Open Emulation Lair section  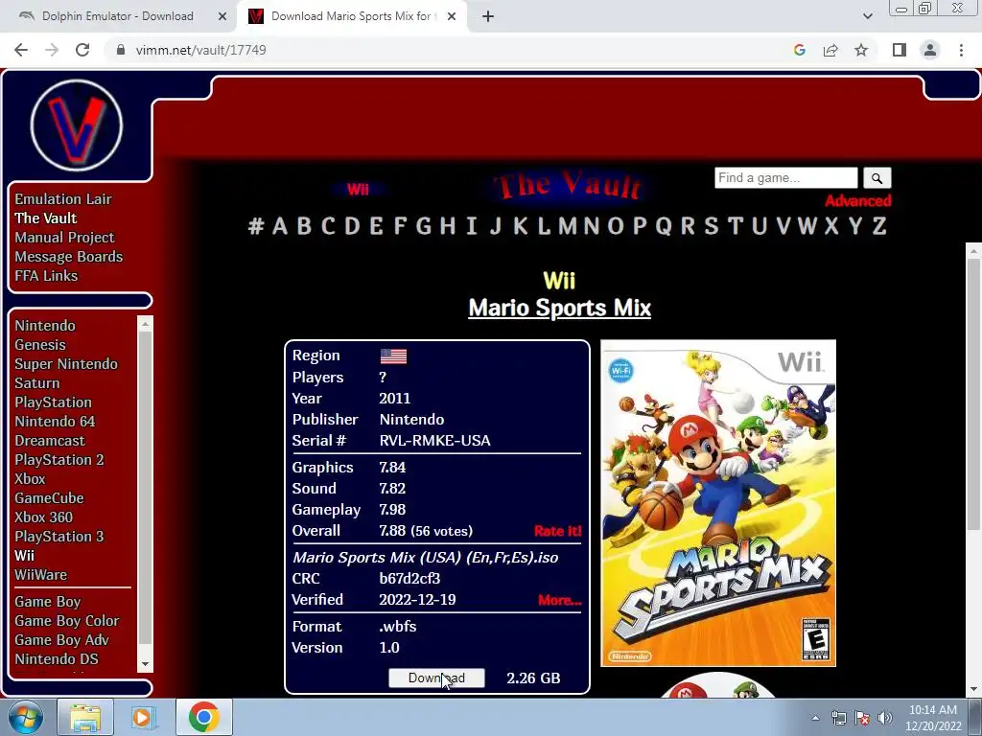[x=63, y=199]
